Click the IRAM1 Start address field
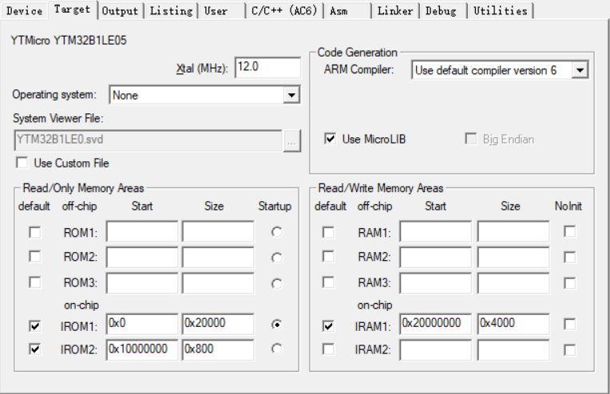This screenshot has height=394, width=610. pyautogui.click(x=435, y=324)
